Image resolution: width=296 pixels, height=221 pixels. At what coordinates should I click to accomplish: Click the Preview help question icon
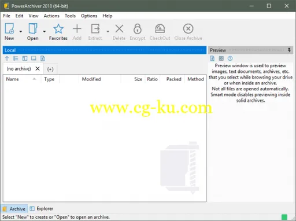[x=230, y=58]
